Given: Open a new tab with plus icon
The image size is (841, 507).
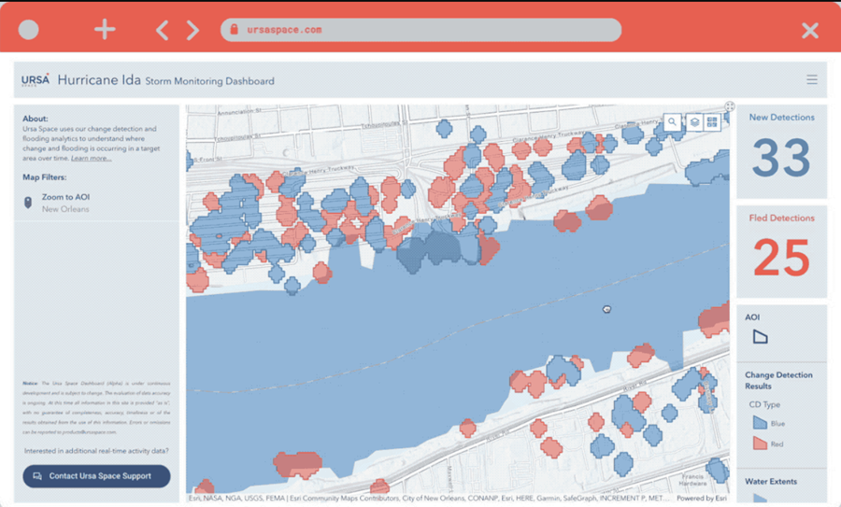Looking at the screenshot, I should coord(105,30).
